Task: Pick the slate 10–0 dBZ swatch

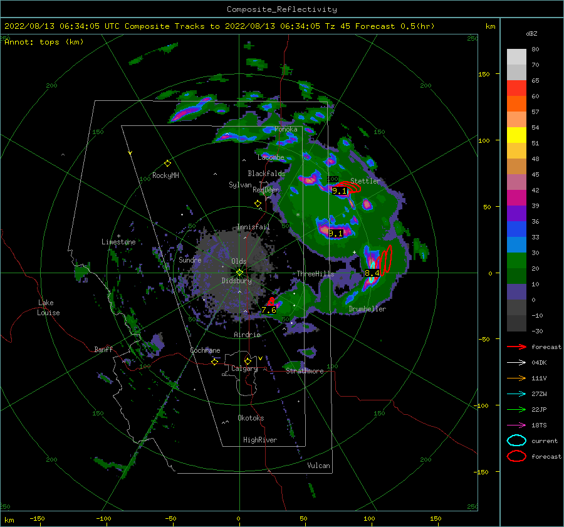Action: (516, 292)
